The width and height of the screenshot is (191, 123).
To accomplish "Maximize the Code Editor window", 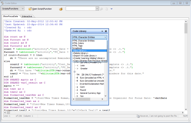I will click(x=180, y=3).
